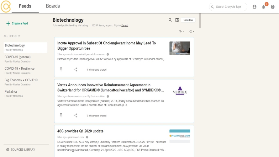The image size is (279, 157).
Task: Click the scrip.pharmaintelligence.informa.com source text
Action: [86, 54]
